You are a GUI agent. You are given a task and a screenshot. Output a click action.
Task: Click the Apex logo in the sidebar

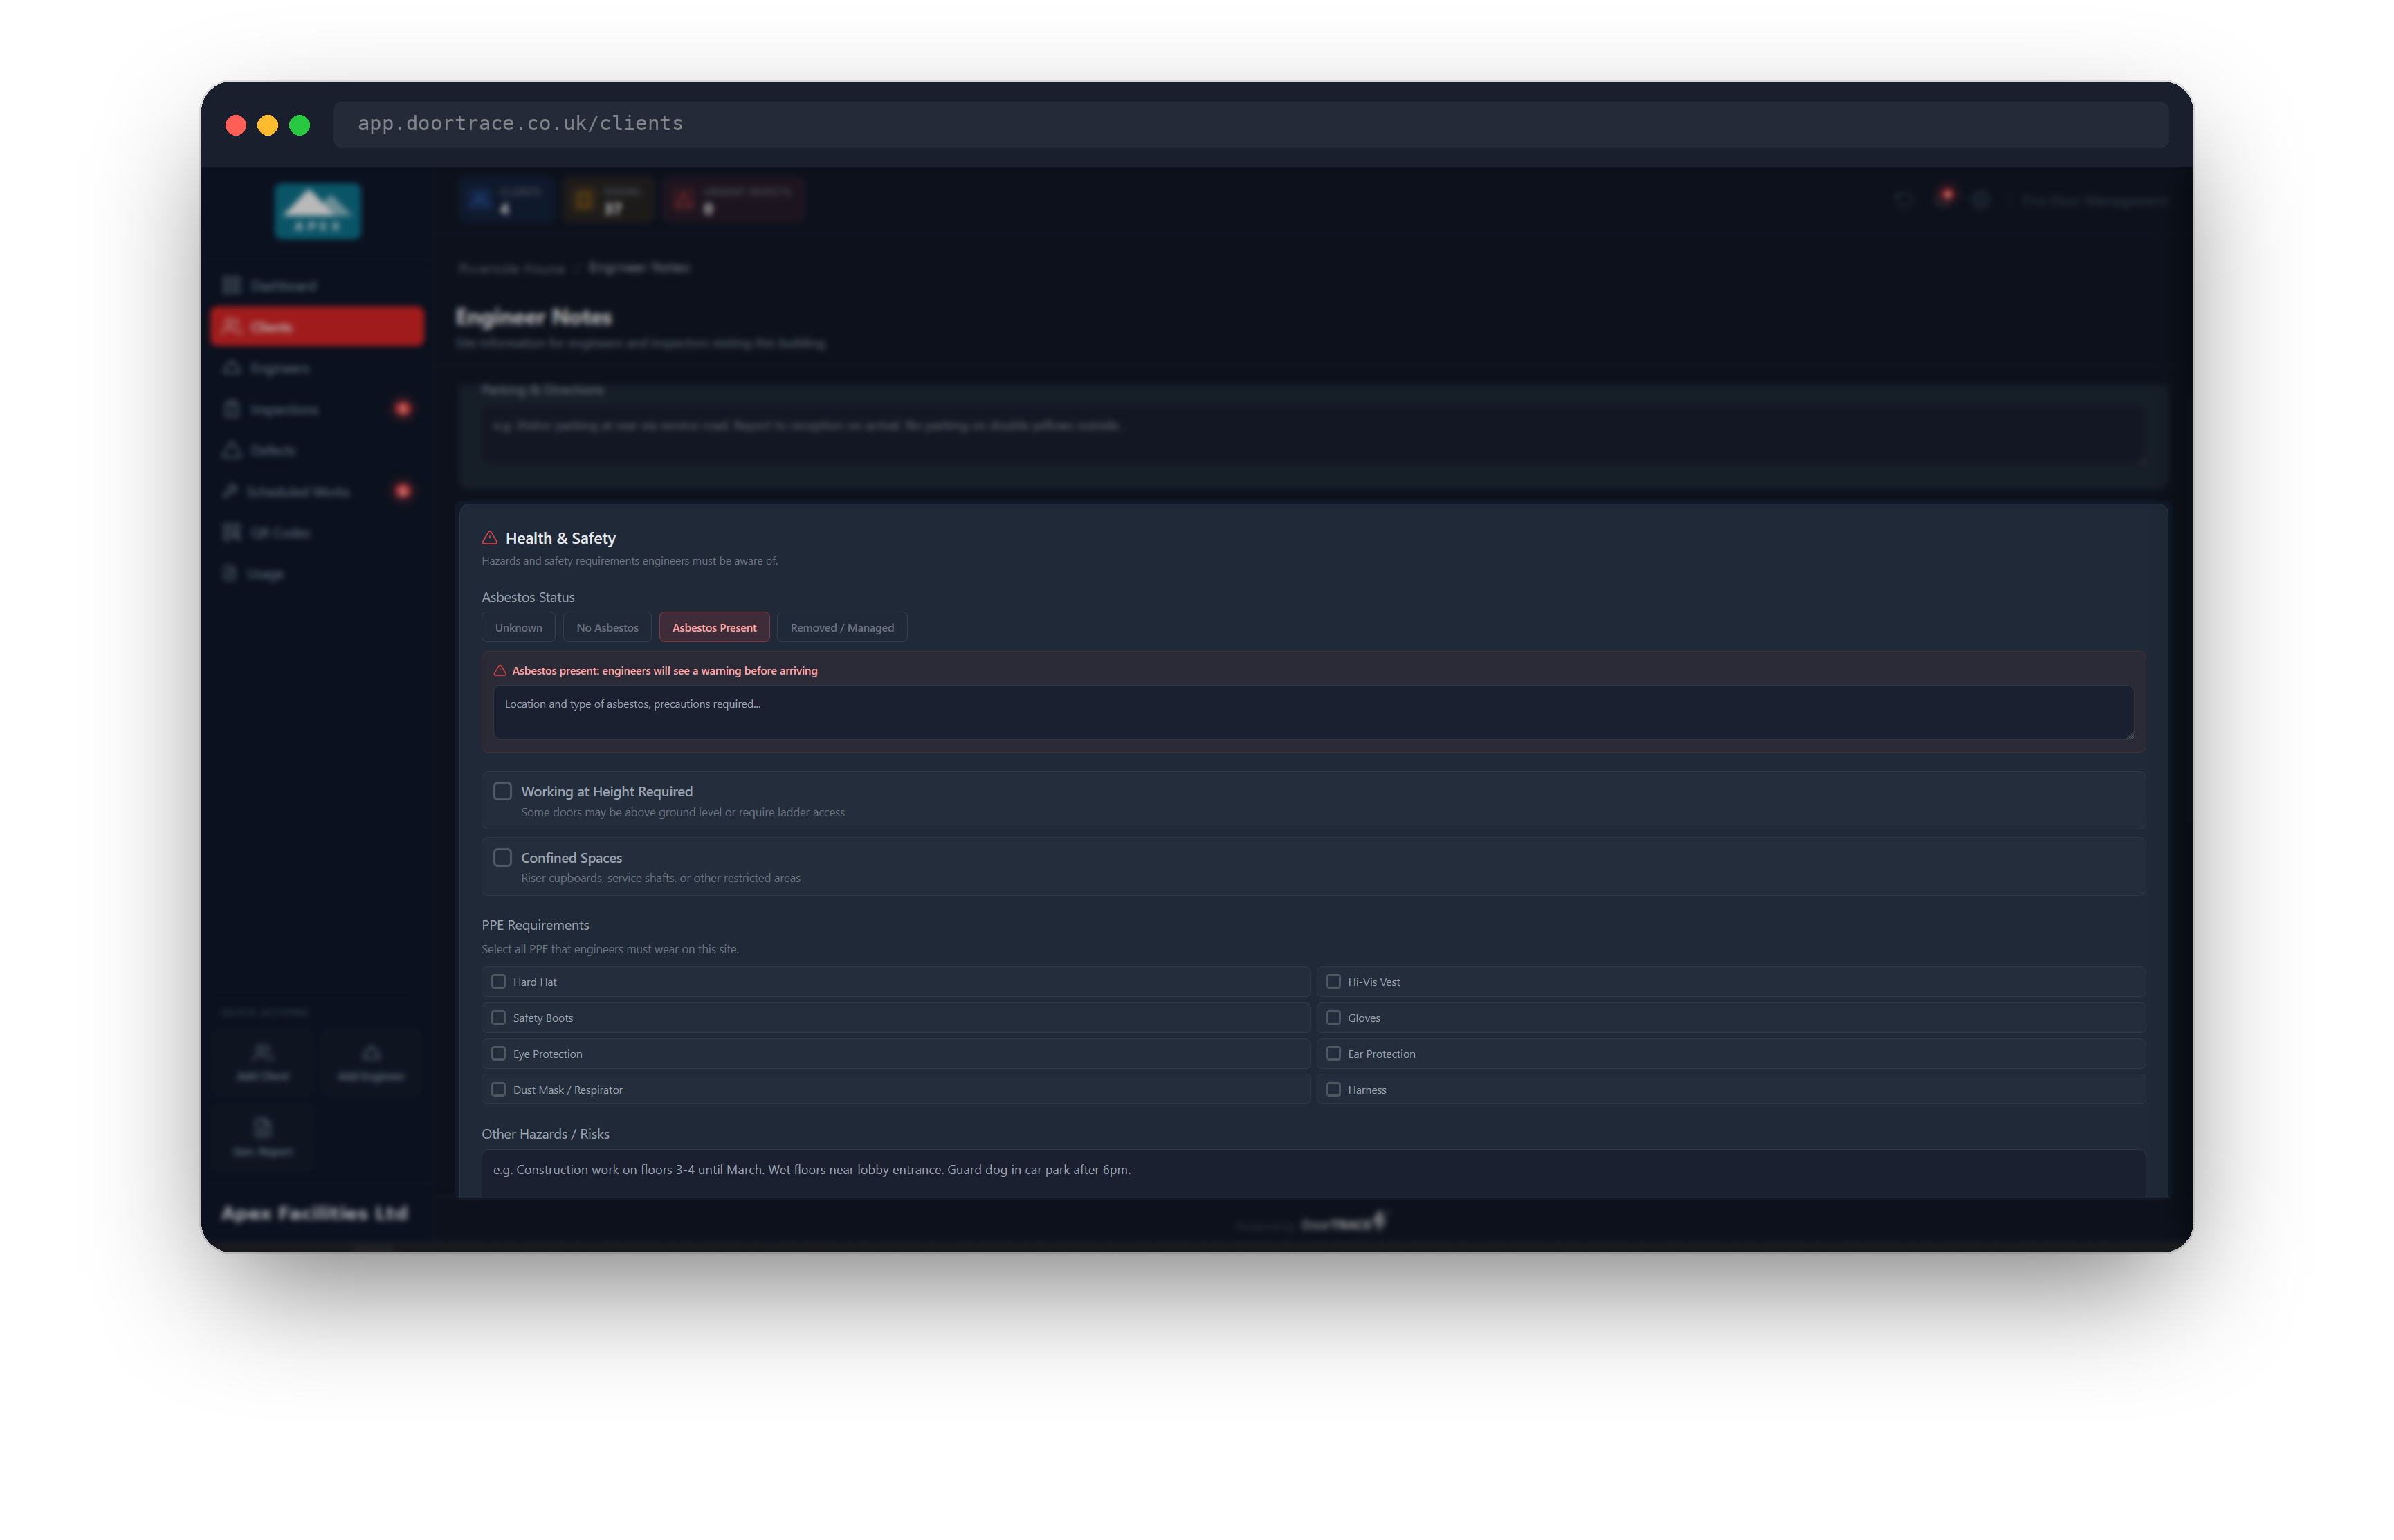click(318, 211)
